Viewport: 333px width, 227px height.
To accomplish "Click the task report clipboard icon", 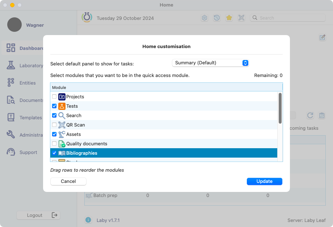I will [322, 115].
